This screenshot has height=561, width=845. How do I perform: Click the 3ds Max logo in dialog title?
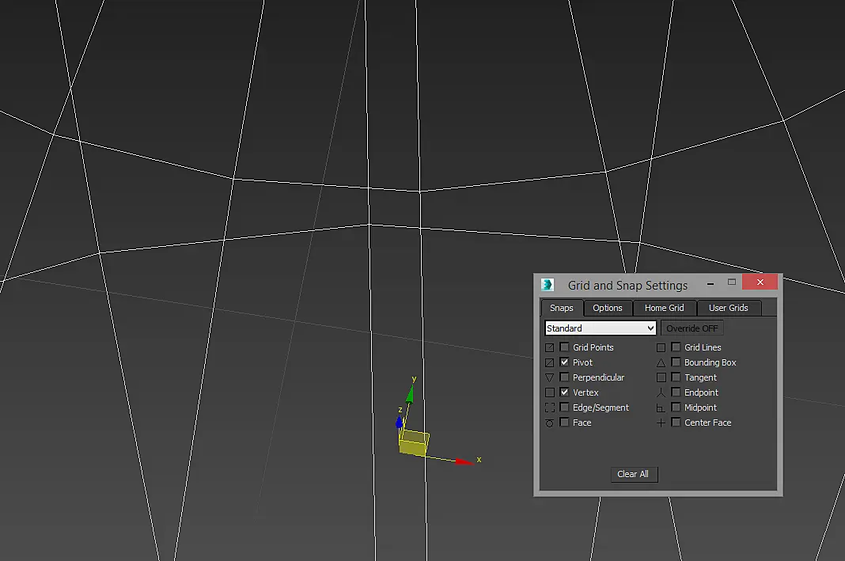[548, 285]
